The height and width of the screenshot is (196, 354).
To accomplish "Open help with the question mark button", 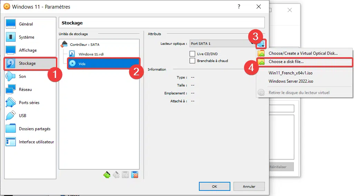I will tap(239, 7).
